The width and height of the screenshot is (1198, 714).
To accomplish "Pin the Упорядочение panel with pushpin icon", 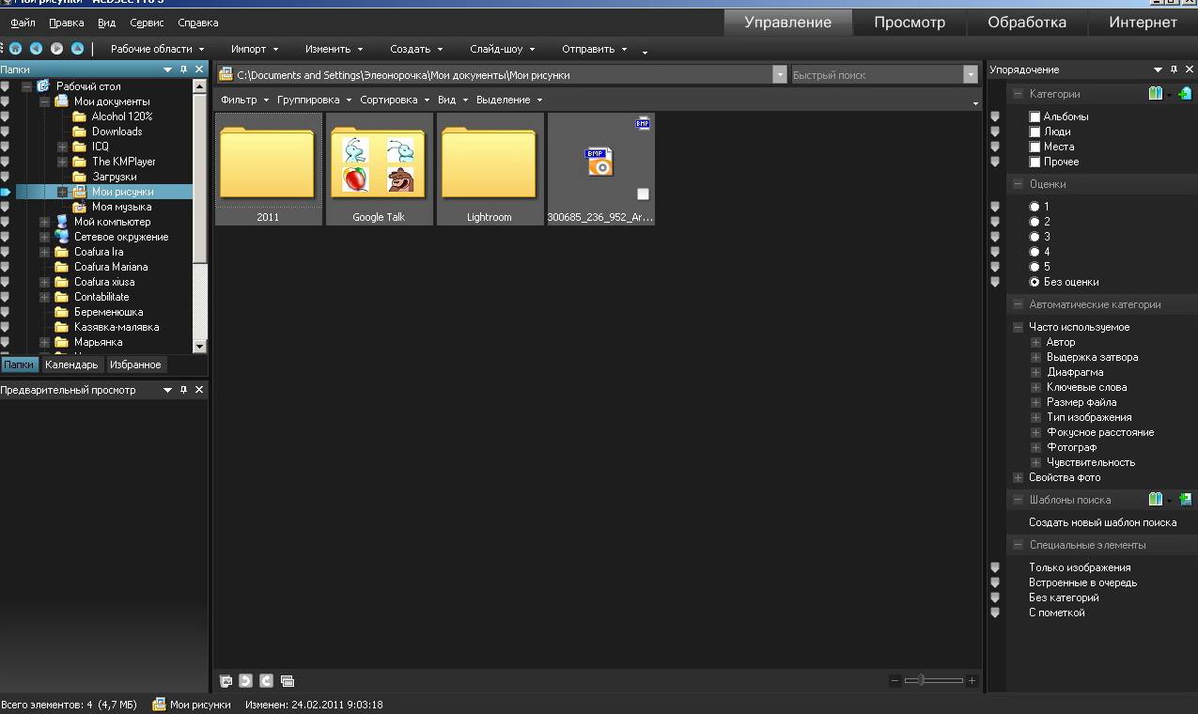I will coord(1174,70).
